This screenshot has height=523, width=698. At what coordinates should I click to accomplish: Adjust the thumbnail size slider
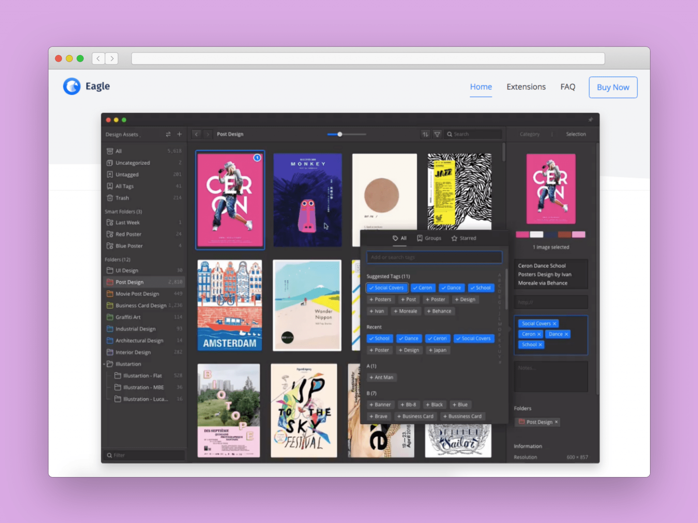[340, 134]
